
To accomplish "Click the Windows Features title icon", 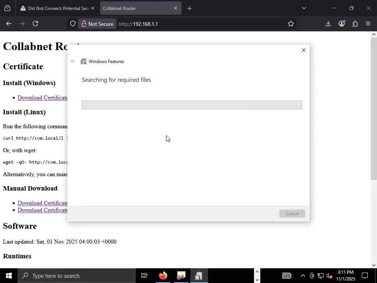I will 84,62.
